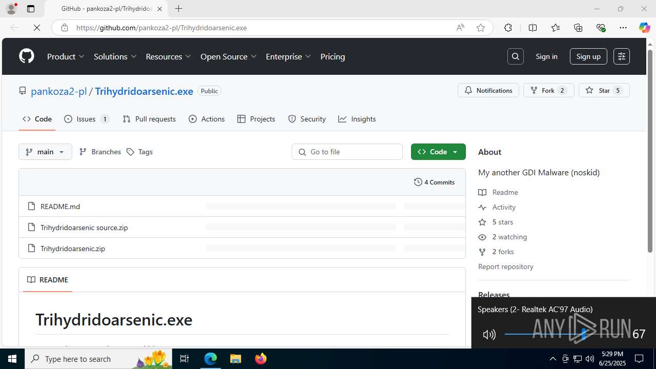Open the Windows Start menu
This screenshot has width=656, height=369.
12,359
